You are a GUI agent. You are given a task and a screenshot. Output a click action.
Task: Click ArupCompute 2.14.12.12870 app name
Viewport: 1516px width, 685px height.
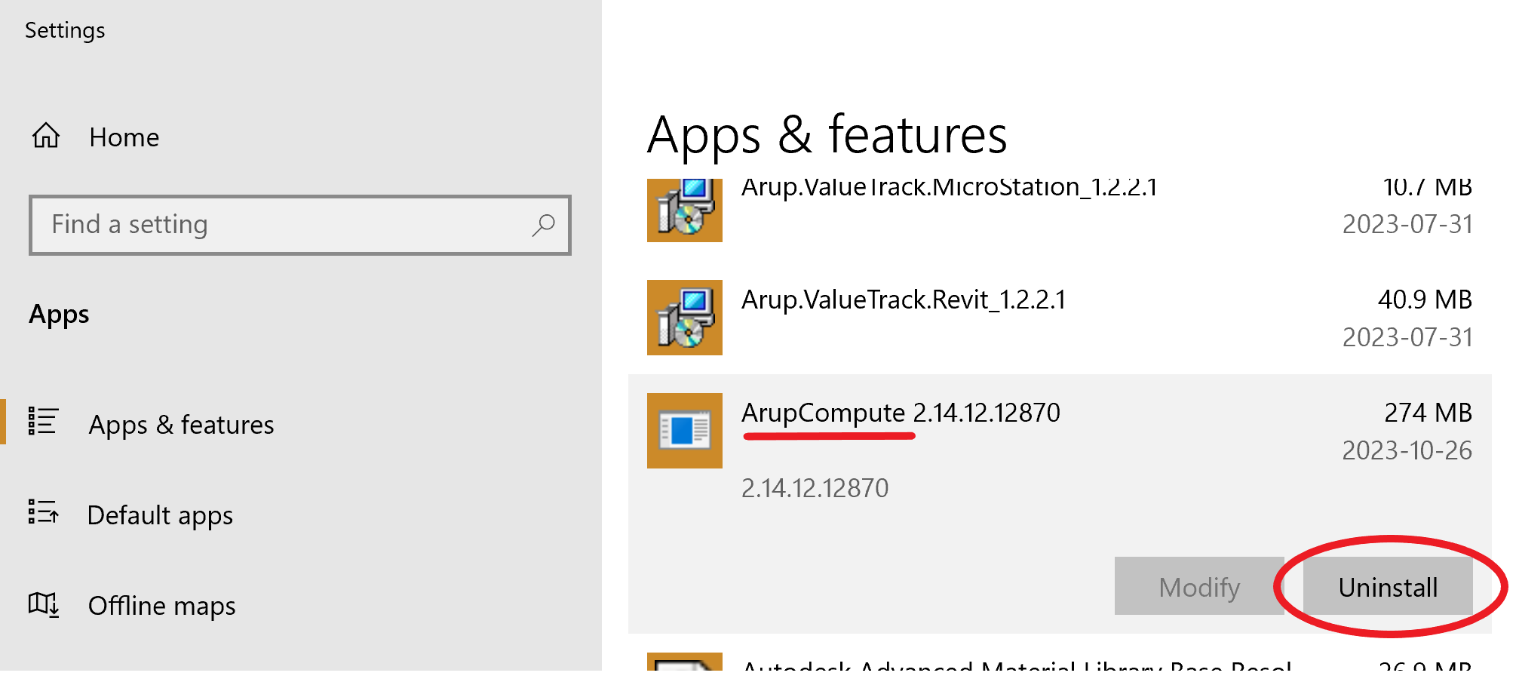click(x=901, y=413)
